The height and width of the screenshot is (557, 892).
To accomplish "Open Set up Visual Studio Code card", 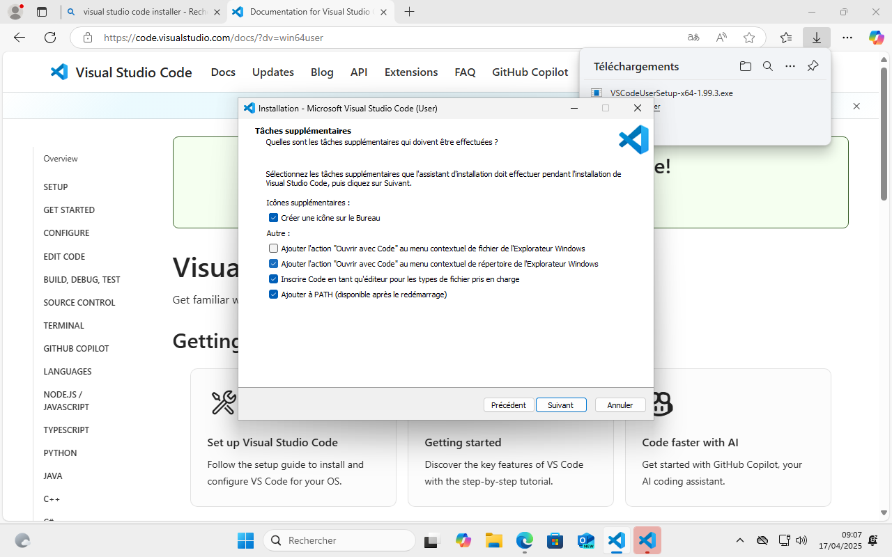I will pos(293,437).
